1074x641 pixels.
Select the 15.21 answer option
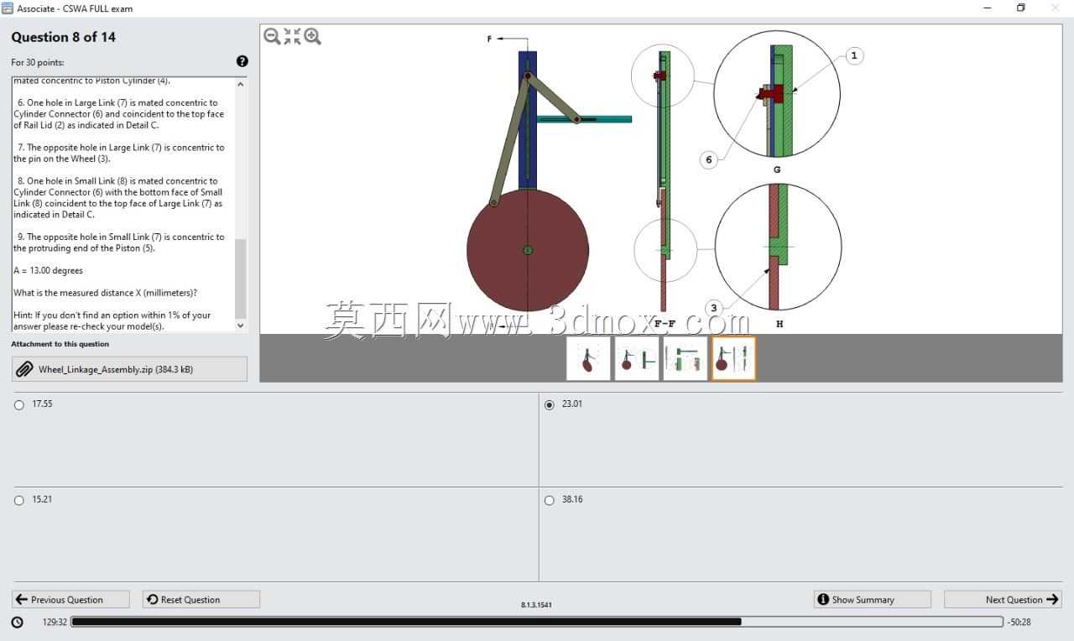[19, 500]
